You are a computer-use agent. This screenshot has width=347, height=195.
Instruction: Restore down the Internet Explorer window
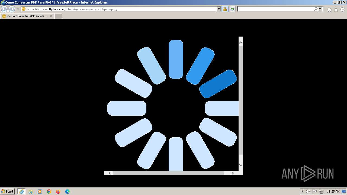(339, 2)
